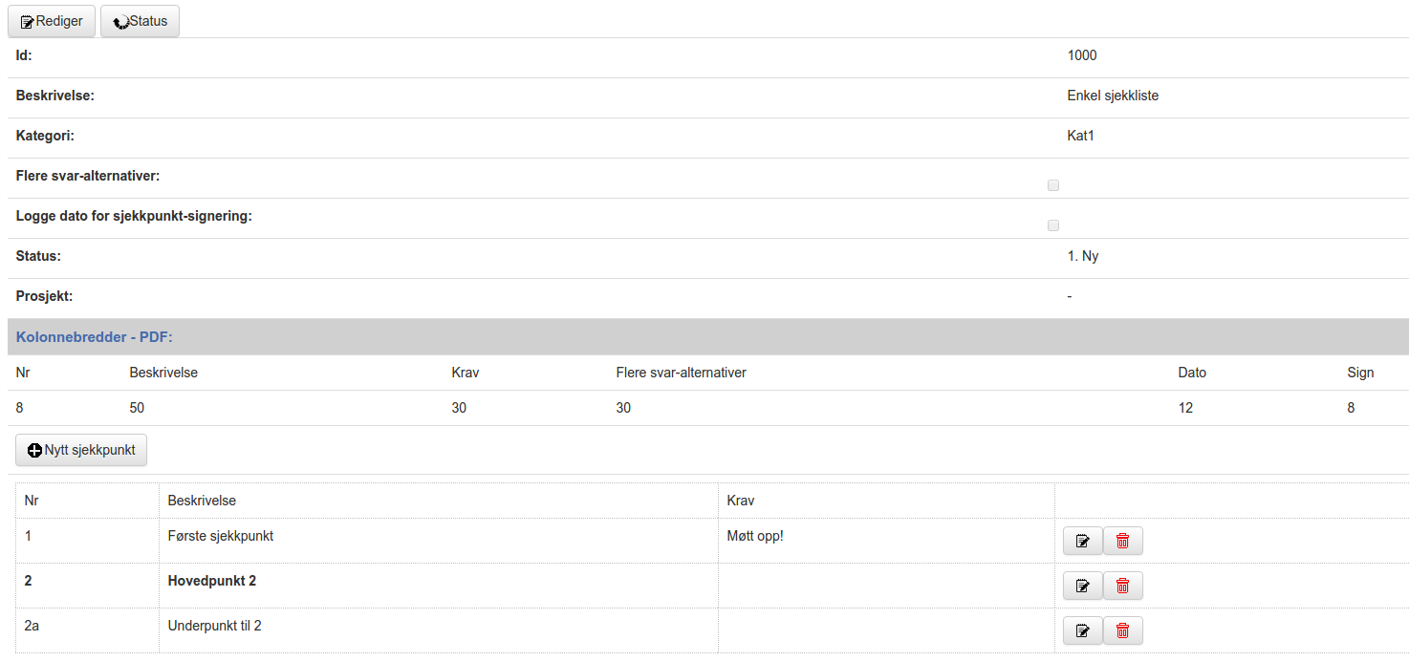Image resolution: width=1409 pixels, height=662 pixels.
Task: Click the Møtt opp! requirement cell
Action: 886,541
